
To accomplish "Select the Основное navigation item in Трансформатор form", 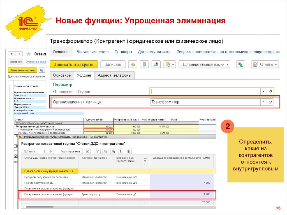I will [x=62, y=52].
